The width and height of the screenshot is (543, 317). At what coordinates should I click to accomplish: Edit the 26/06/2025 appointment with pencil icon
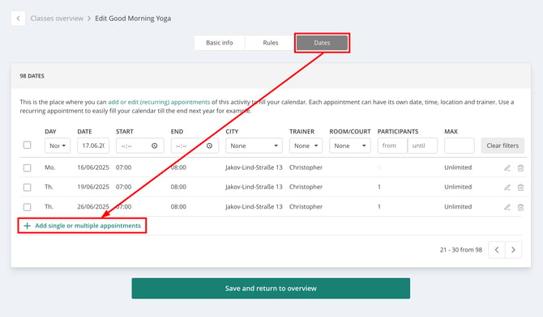(x=507, y=207)
